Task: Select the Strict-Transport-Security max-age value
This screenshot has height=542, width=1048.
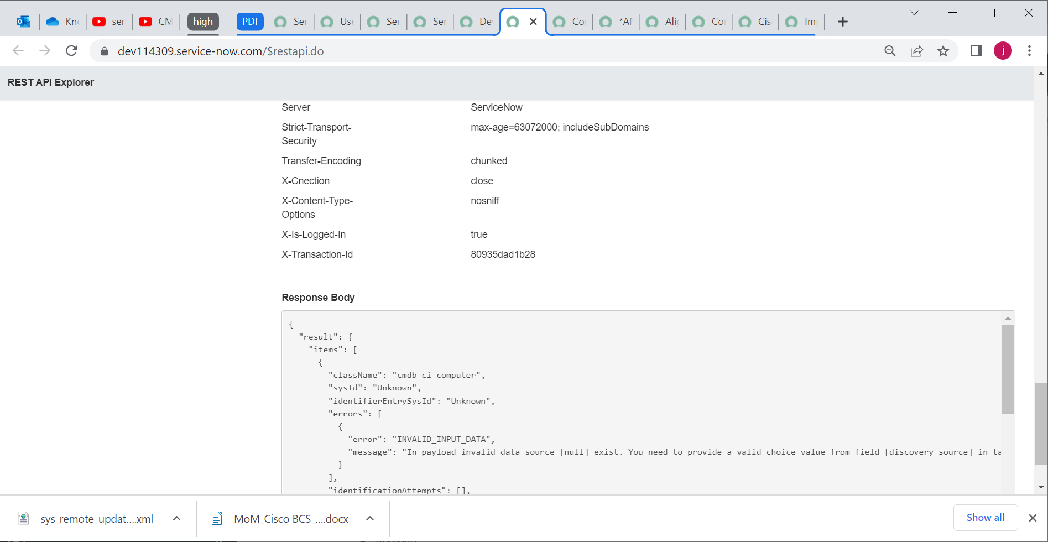Action: (x=560, y=127)
